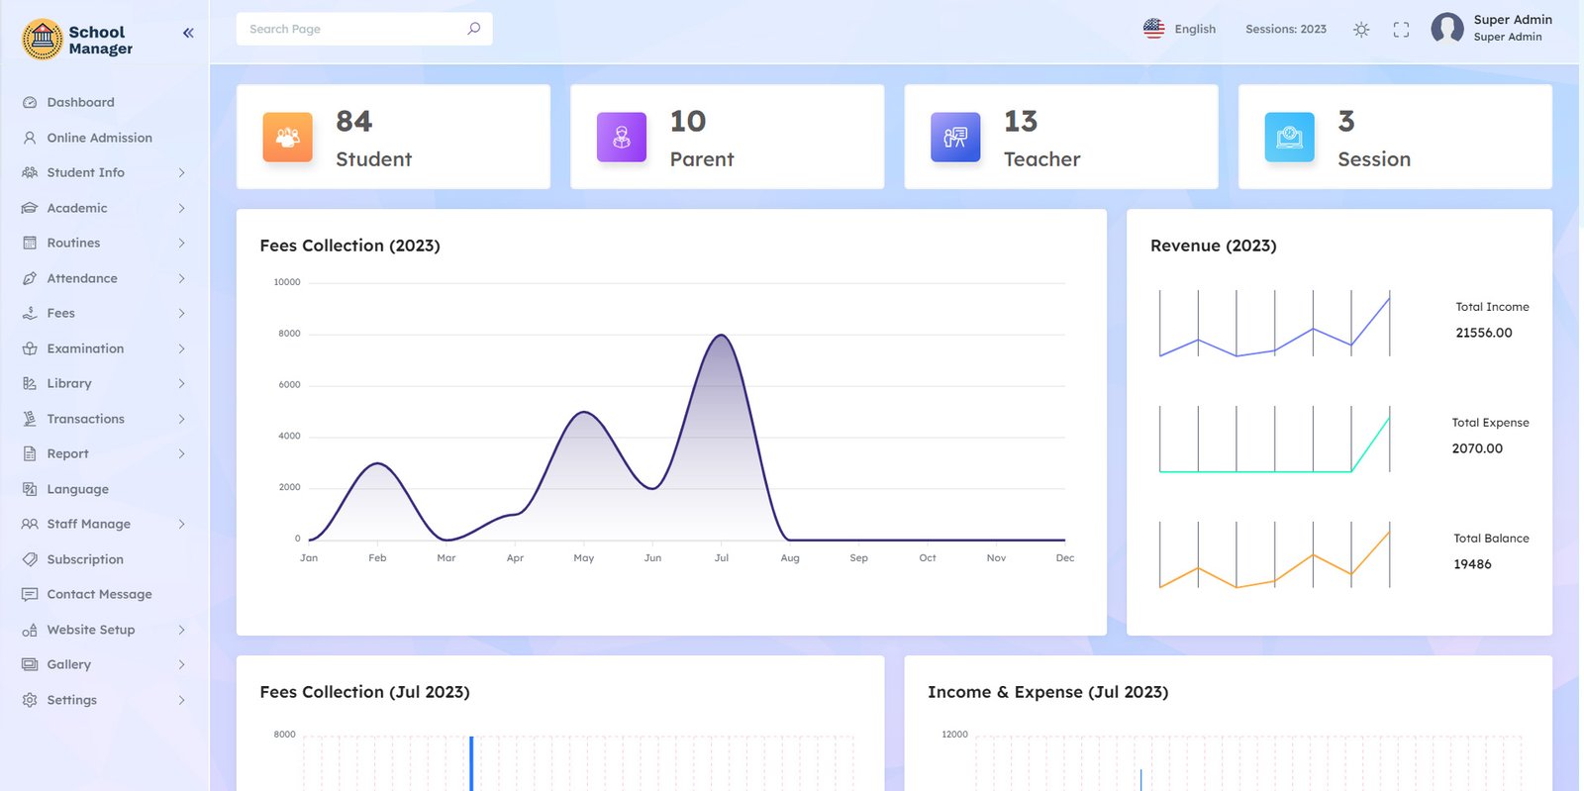This screenshot has height=791, width=1584.
Task: Click the Sessions: 2023 selector
Action: click(x=1285, y=29)
